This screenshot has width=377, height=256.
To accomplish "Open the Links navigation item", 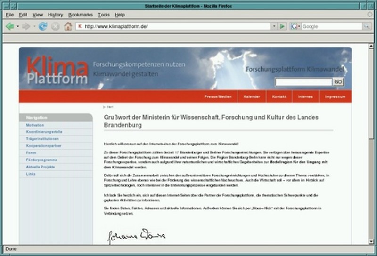I will tap(31, 174).
